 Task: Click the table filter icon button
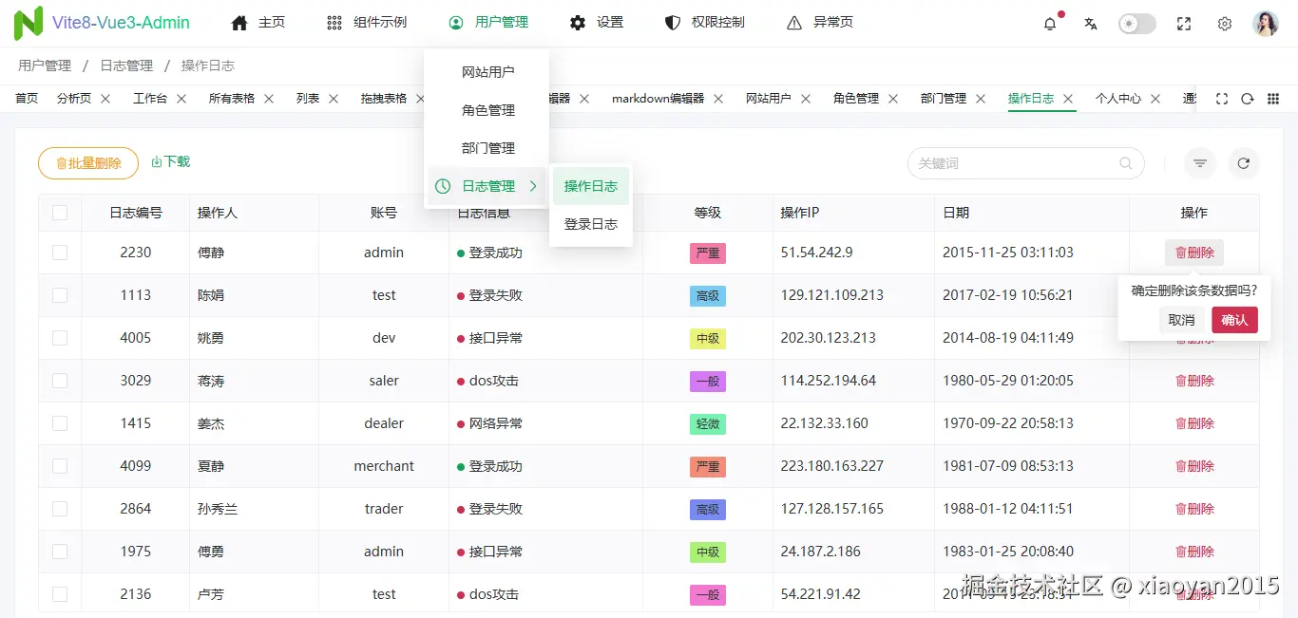[1200, 163]
